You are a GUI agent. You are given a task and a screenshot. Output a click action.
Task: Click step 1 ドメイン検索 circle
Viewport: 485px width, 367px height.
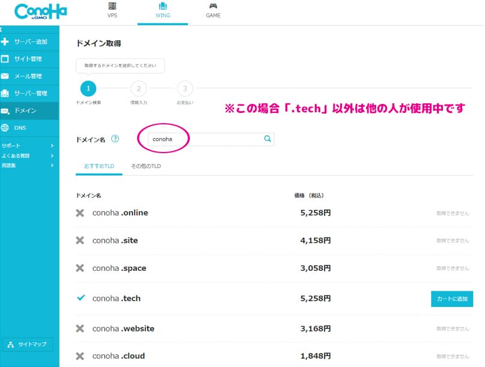(x=88, y=88)
